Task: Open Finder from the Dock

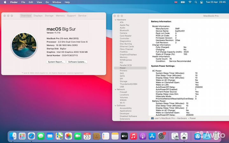Action: pyautogui.click(x=13, y=136)
